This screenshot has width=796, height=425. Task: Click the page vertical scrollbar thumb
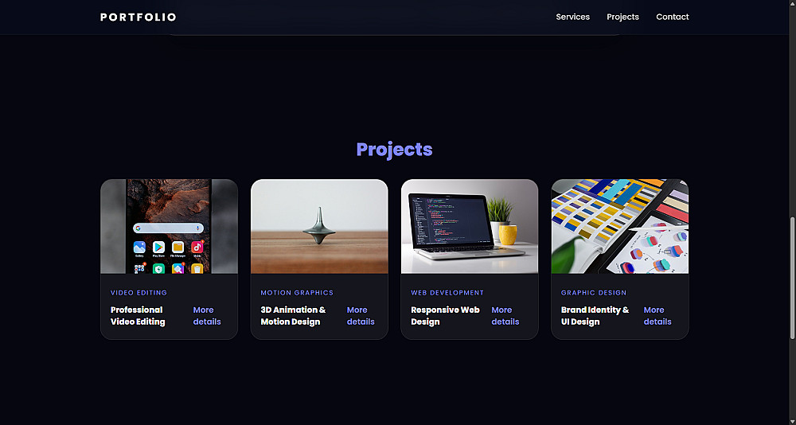click(792, 278)
